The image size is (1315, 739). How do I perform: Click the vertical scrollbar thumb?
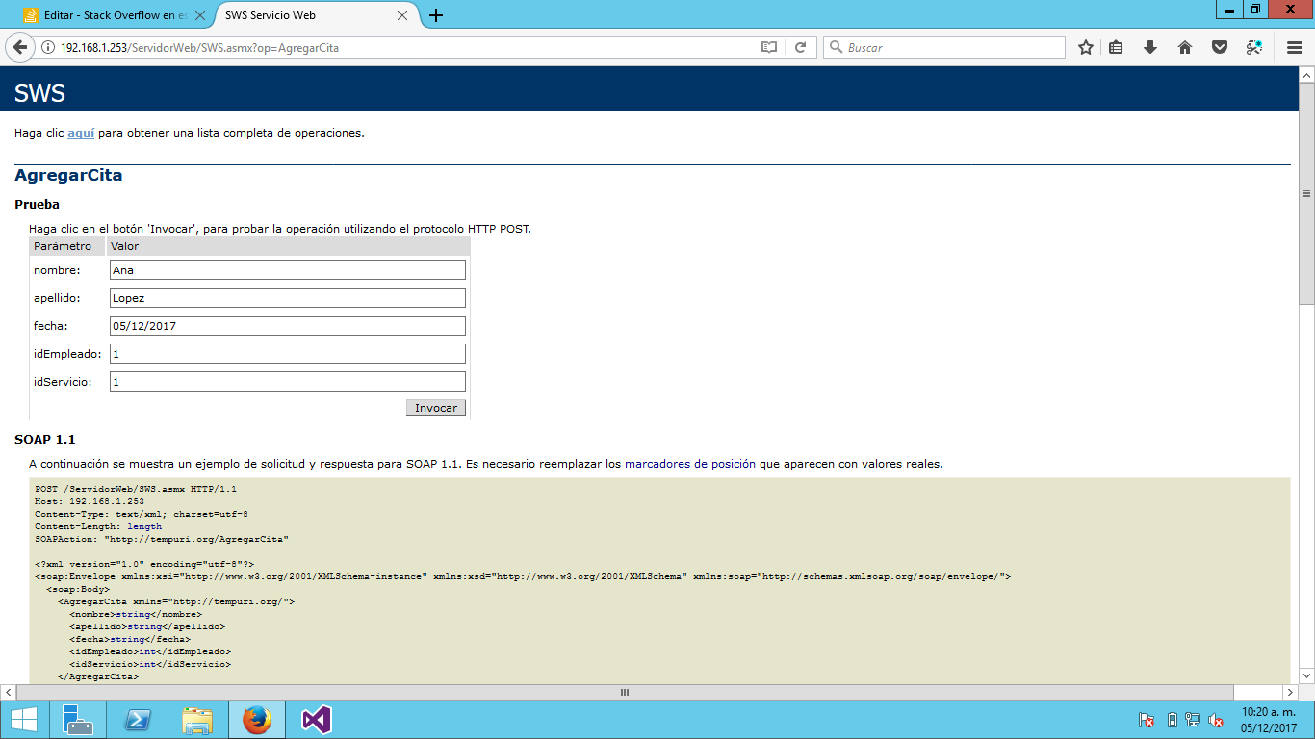[1306, 193]
